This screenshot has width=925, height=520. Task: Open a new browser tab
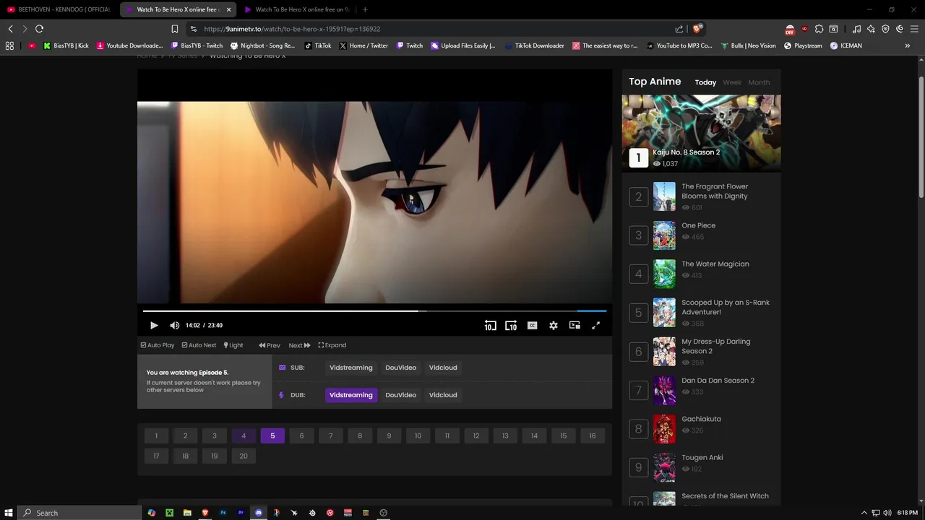(x=365, y=9)
